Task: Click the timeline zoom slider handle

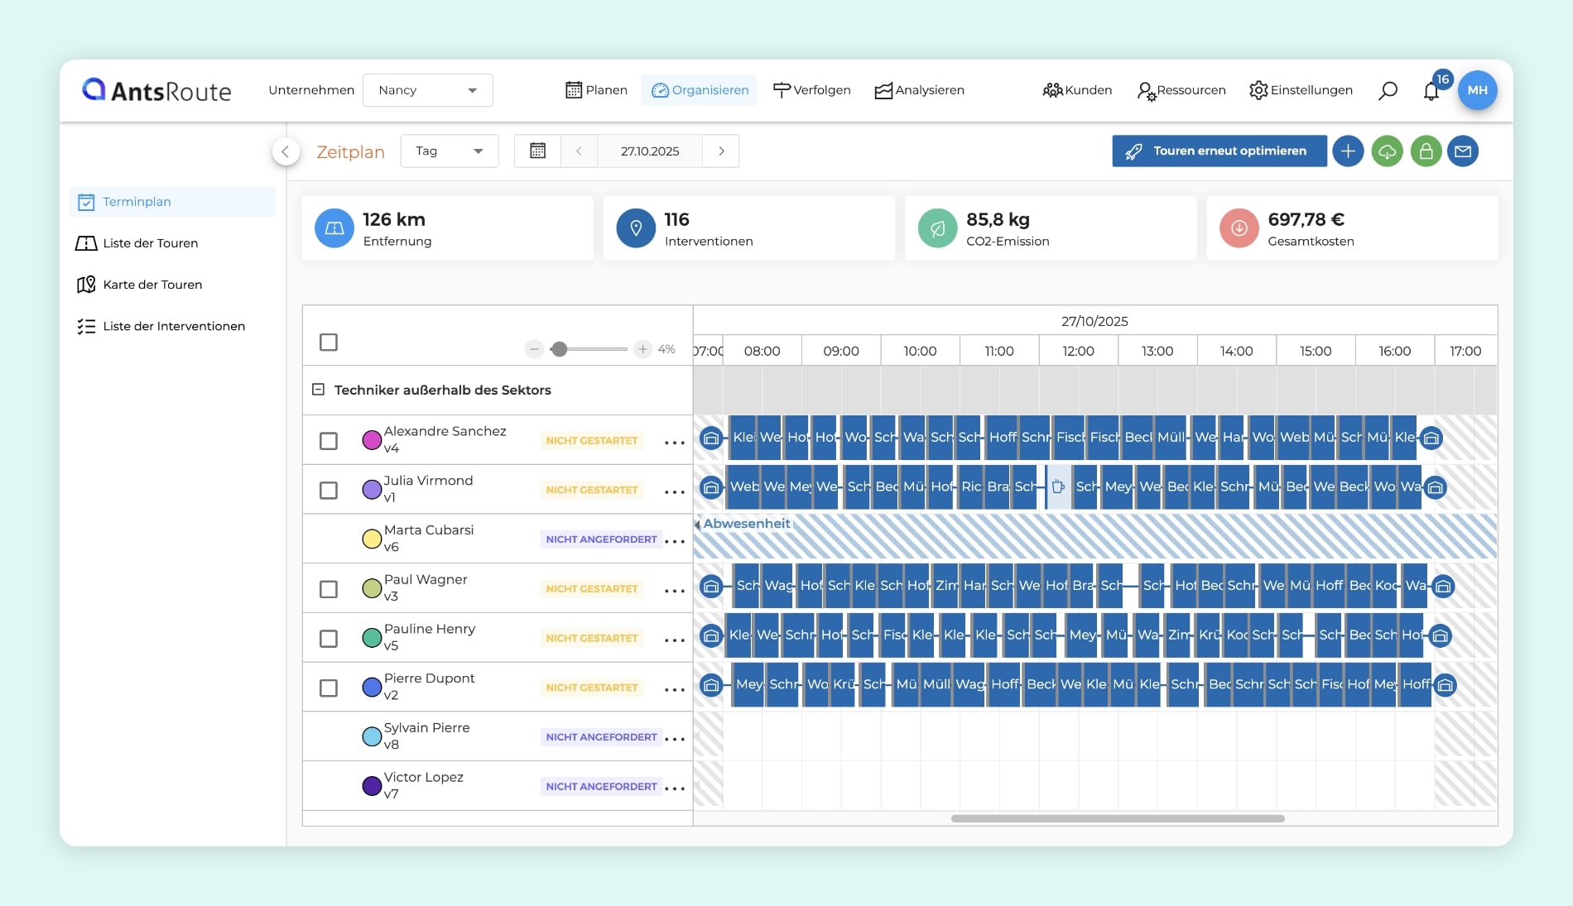Action: tap(560, 349)
